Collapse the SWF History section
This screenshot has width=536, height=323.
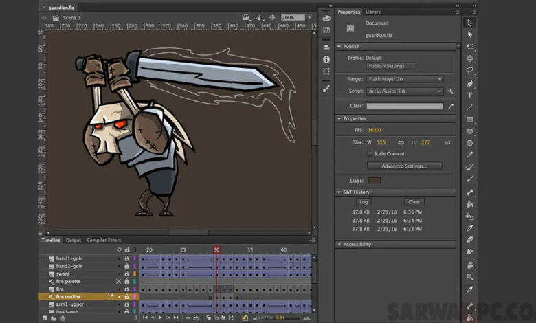point(339,192)
